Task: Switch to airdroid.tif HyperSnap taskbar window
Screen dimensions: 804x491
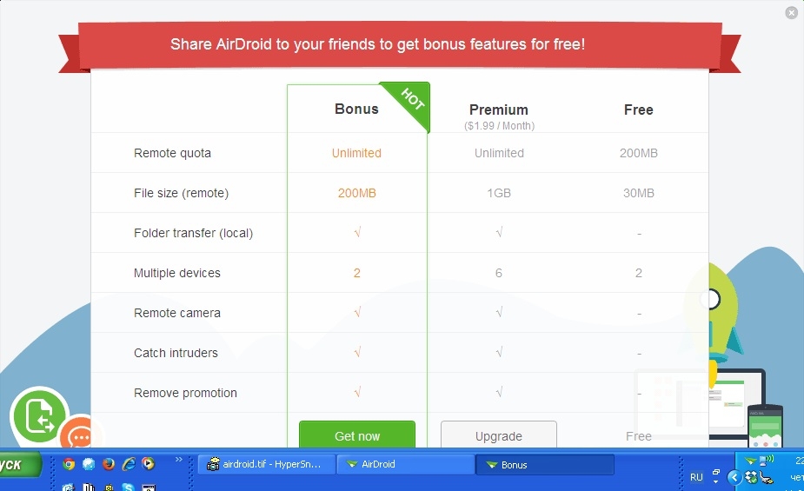Action: coord(267,464)
